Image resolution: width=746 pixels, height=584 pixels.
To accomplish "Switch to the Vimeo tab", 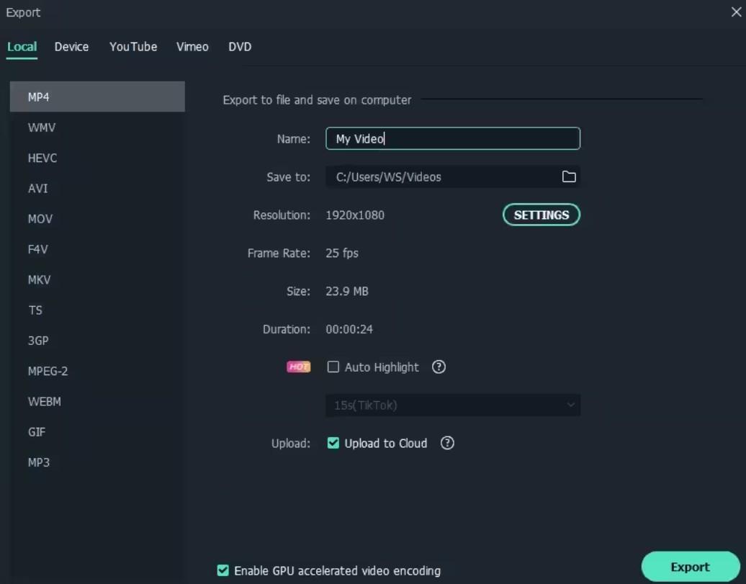I will point(192,47).
